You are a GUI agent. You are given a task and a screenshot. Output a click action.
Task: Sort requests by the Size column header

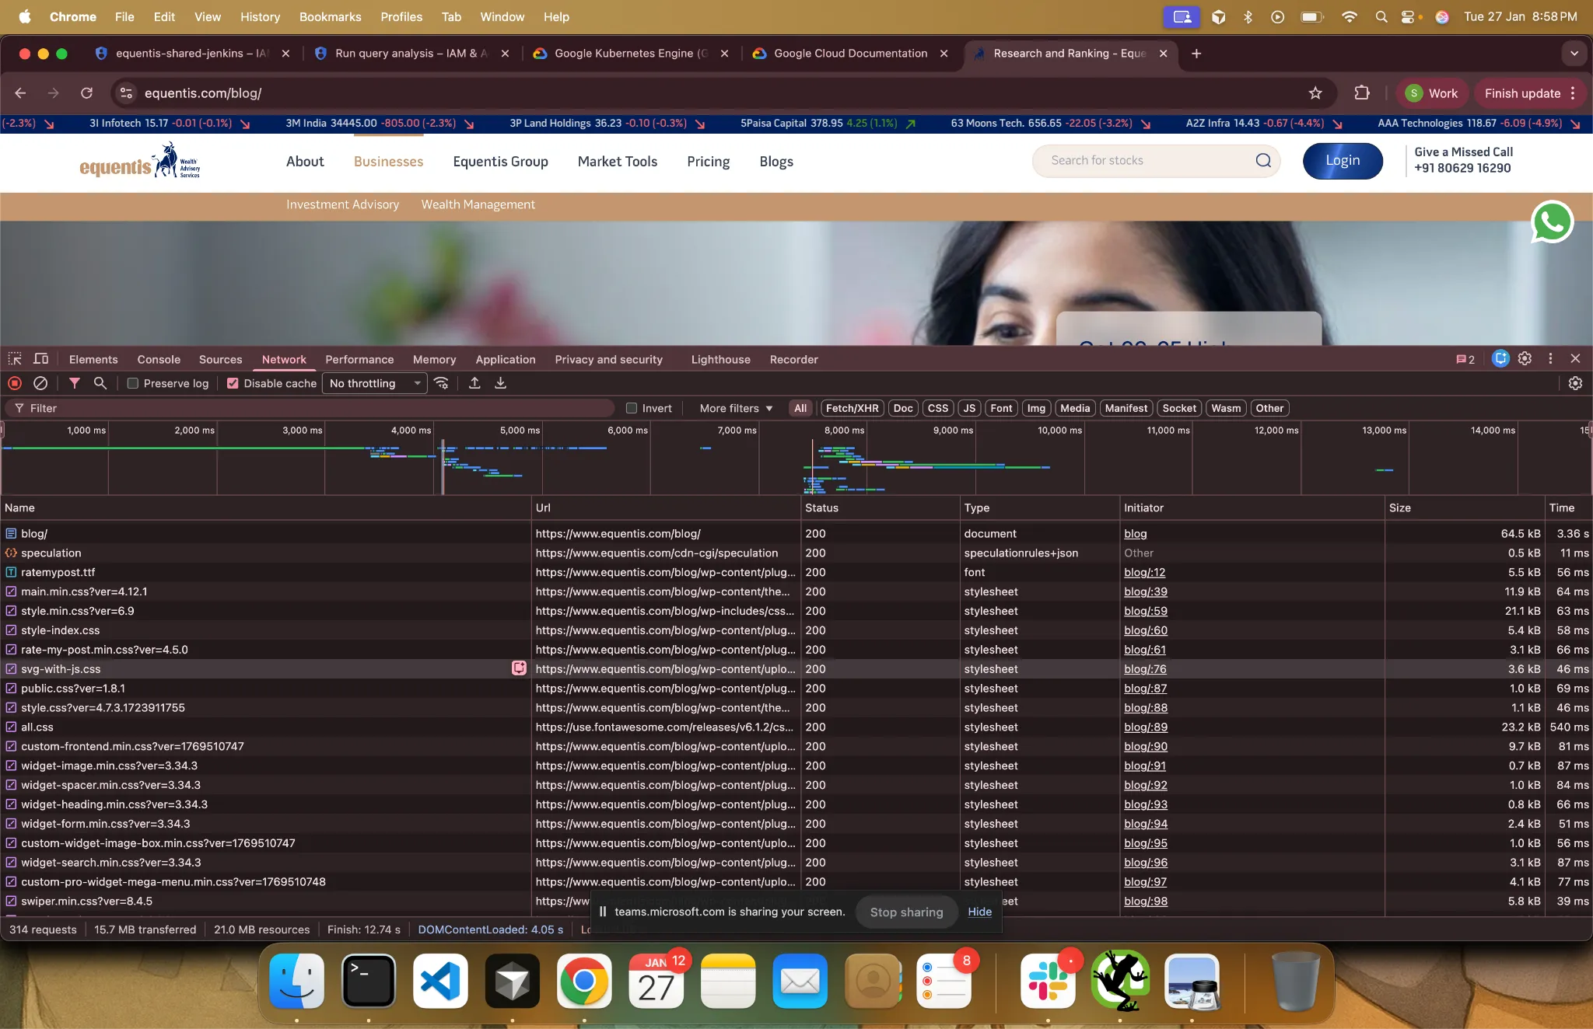[1463, 508]
